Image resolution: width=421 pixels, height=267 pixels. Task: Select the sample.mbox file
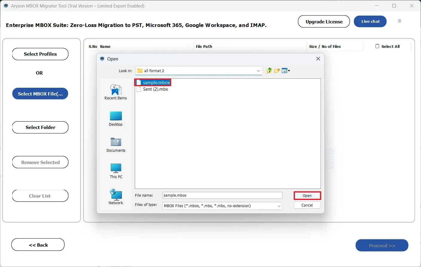153,83
